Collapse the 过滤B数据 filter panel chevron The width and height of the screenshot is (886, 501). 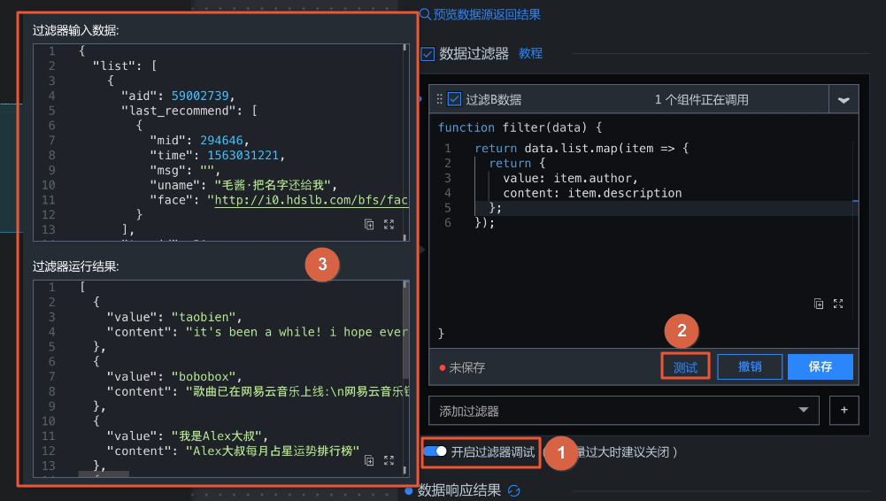tap(844, 100)
